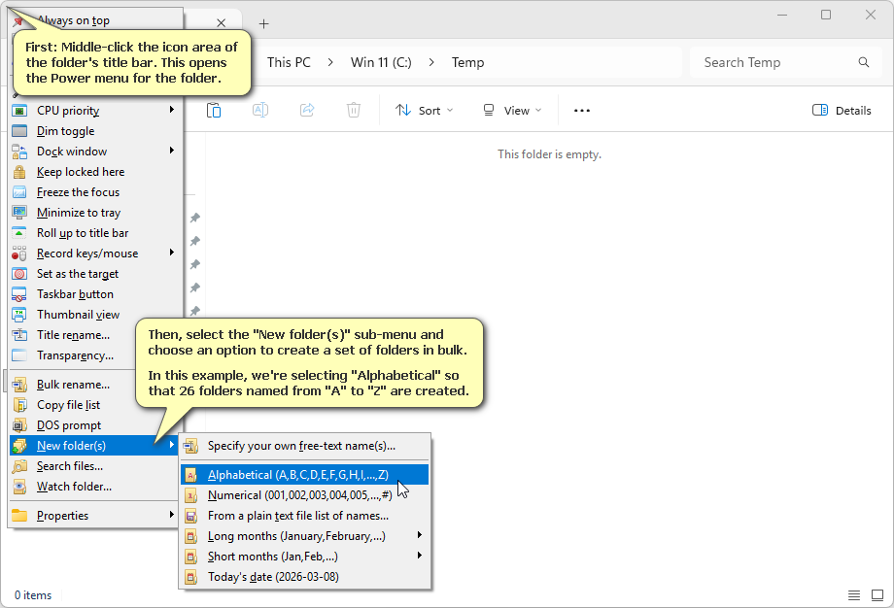Toggle Always on top menu option

(73, 20)
